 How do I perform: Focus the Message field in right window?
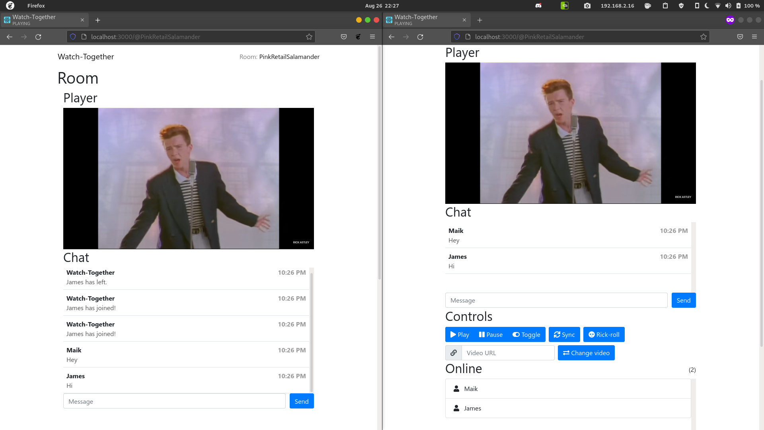(556, 300)
